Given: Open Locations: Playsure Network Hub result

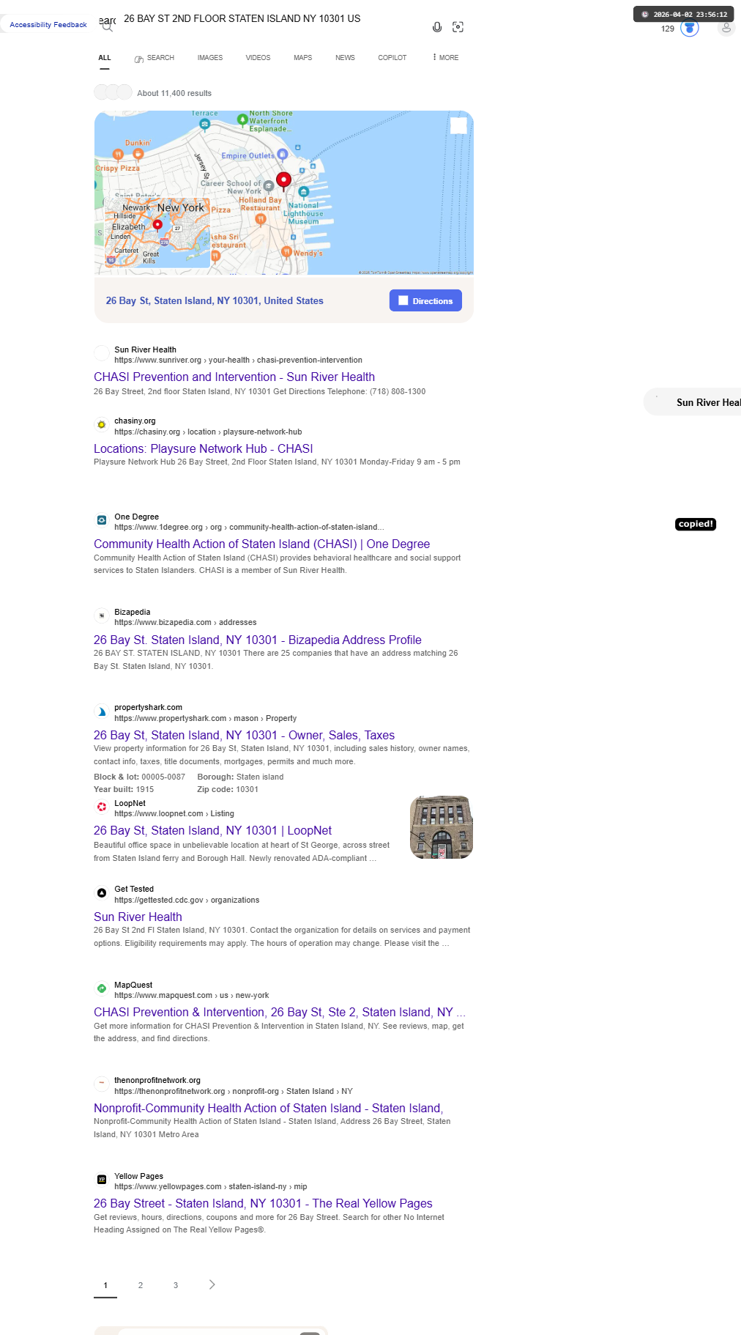Looking at the screenshot, I should [x=204, y=448].
